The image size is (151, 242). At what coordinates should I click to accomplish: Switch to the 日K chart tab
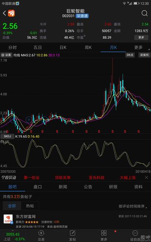[63, 47]
